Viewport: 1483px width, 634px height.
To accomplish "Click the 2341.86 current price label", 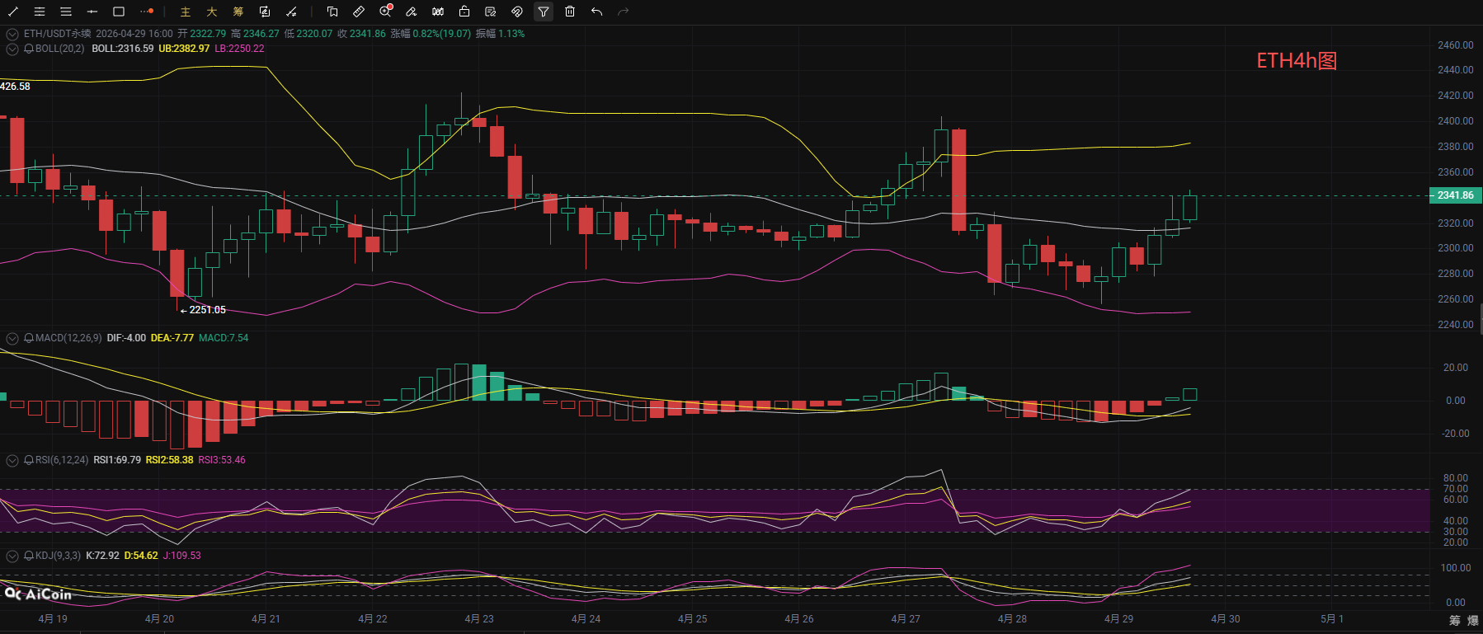I will 1455,195.
